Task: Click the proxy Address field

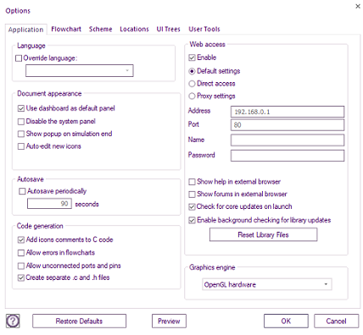Action: (x=288, y=112)
